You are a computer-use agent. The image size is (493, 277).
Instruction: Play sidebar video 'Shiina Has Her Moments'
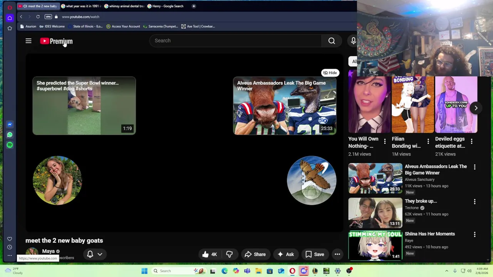click(376, 246)
